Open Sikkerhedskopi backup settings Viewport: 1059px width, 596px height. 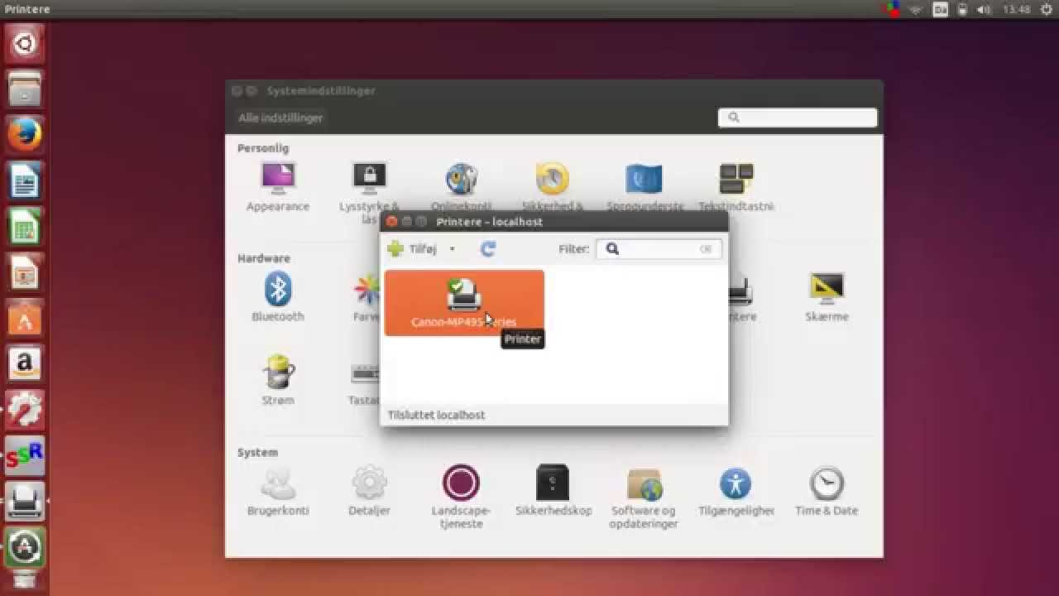(x=553, y=491)
